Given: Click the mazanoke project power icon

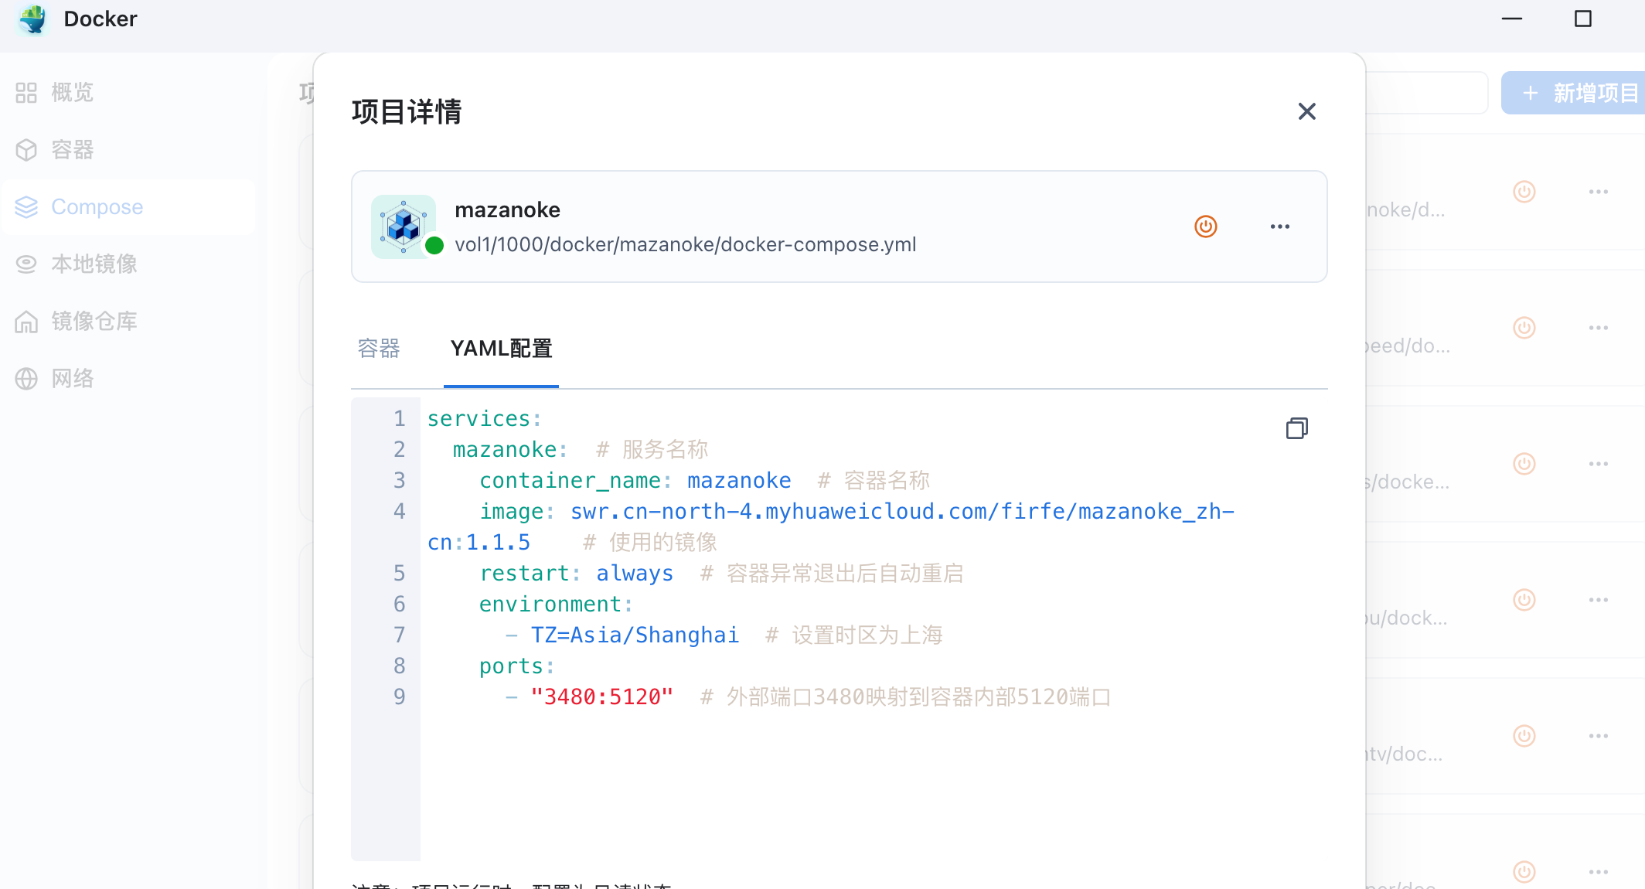Looking at the screenshot, I should coord(1205,227).
